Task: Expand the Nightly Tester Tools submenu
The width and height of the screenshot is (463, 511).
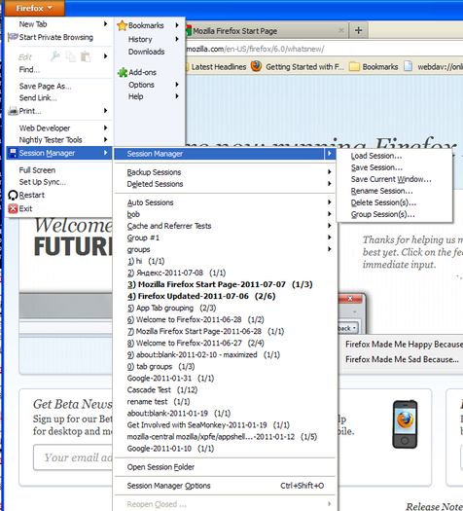Action: 59,140
